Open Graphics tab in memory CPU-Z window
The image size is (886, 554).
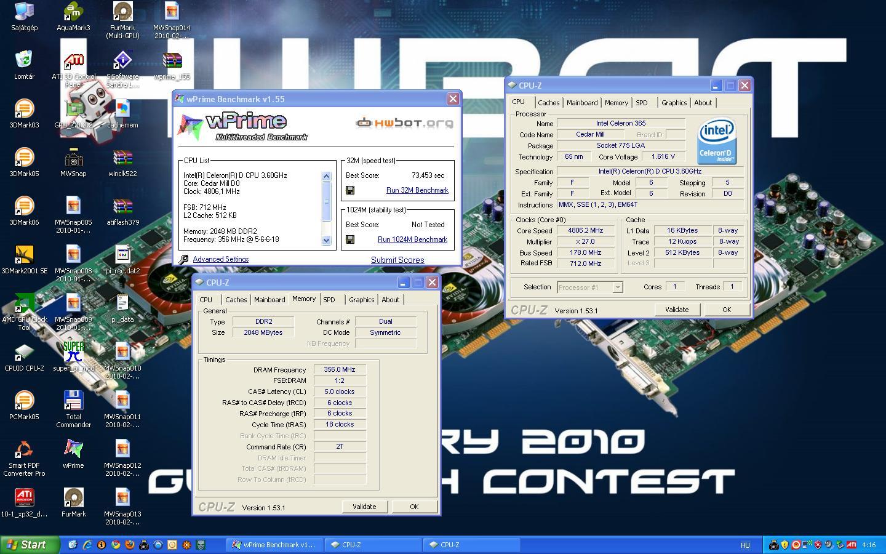click(361, 300)
